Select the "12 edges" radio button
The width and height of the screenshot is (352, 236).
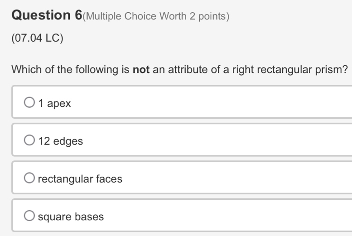(29, 141)
